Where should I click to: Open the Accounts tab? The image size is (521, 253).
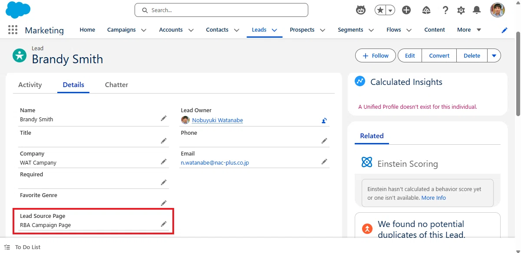pos(171,30)
